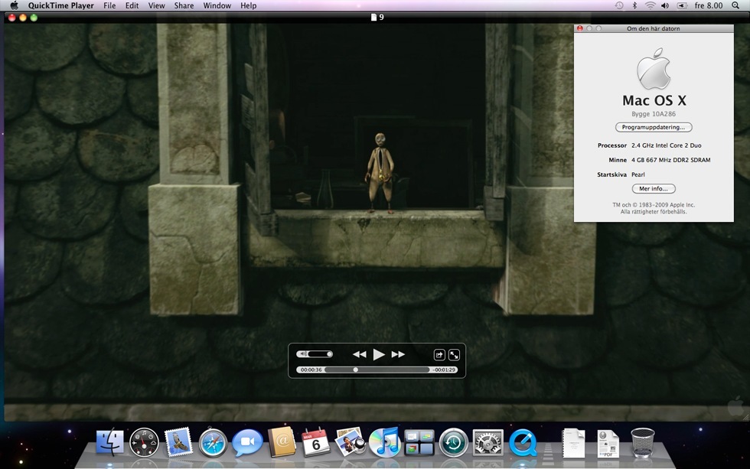750x469 pixels.
Task: Expand the Time Machine menu bar status icon
Action: click(x=619, y=5)
